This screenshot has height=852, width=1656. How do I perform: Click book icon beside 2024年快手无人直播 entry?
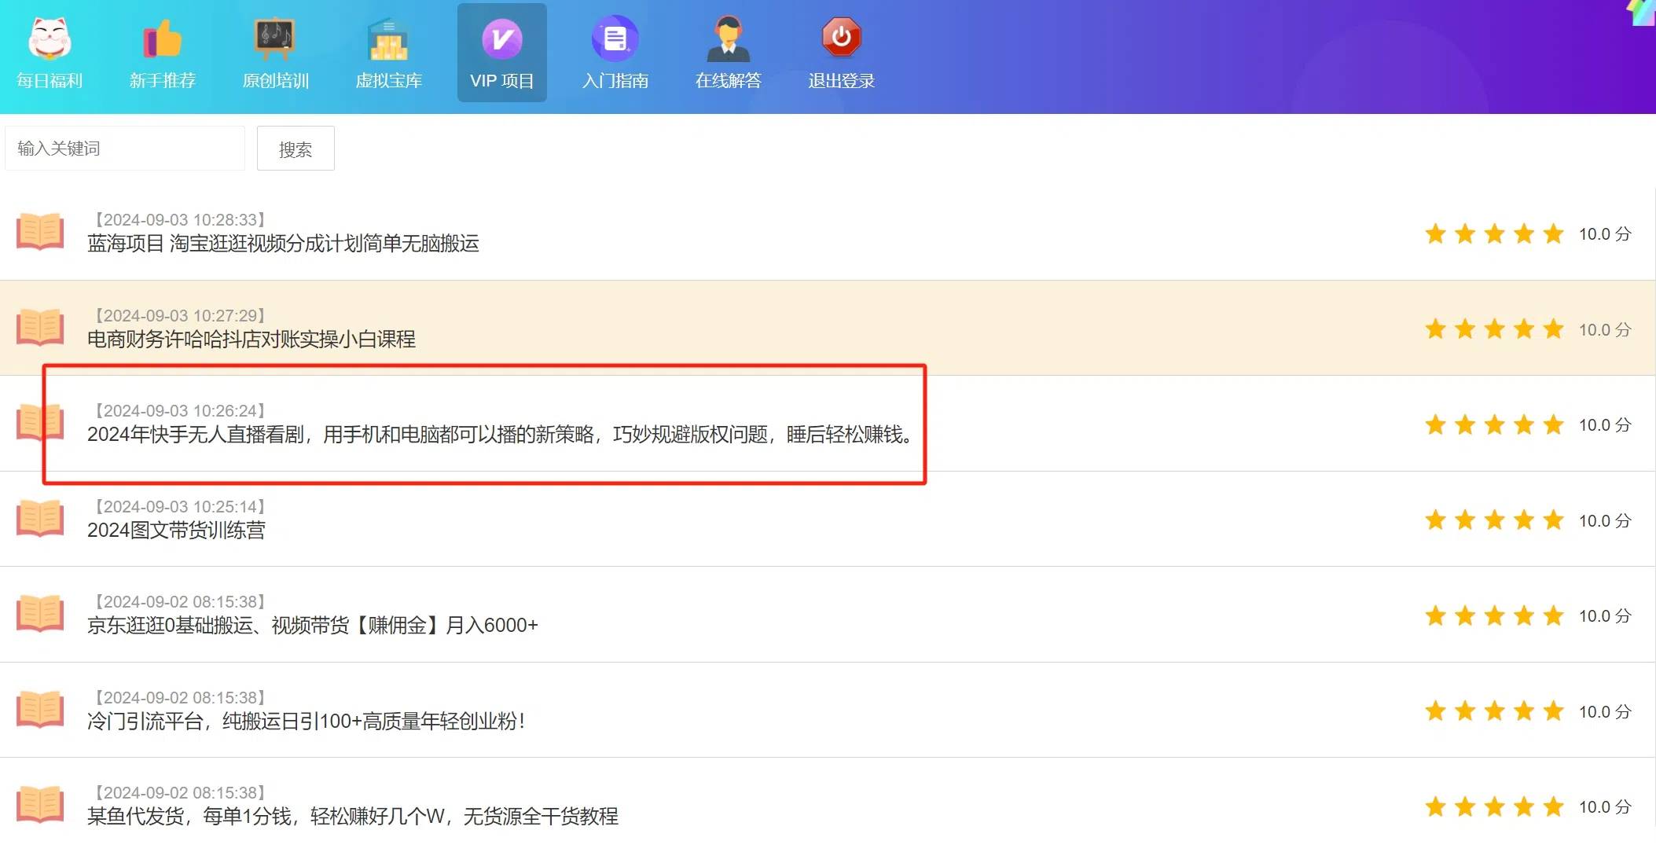point(40,423)
